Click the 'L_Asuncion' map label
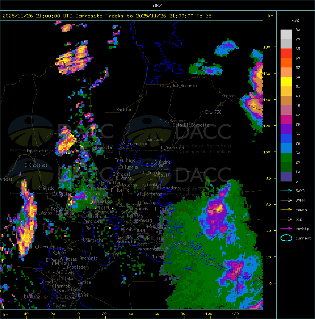This screenshot has height=319, width=315. pos(172,148)
